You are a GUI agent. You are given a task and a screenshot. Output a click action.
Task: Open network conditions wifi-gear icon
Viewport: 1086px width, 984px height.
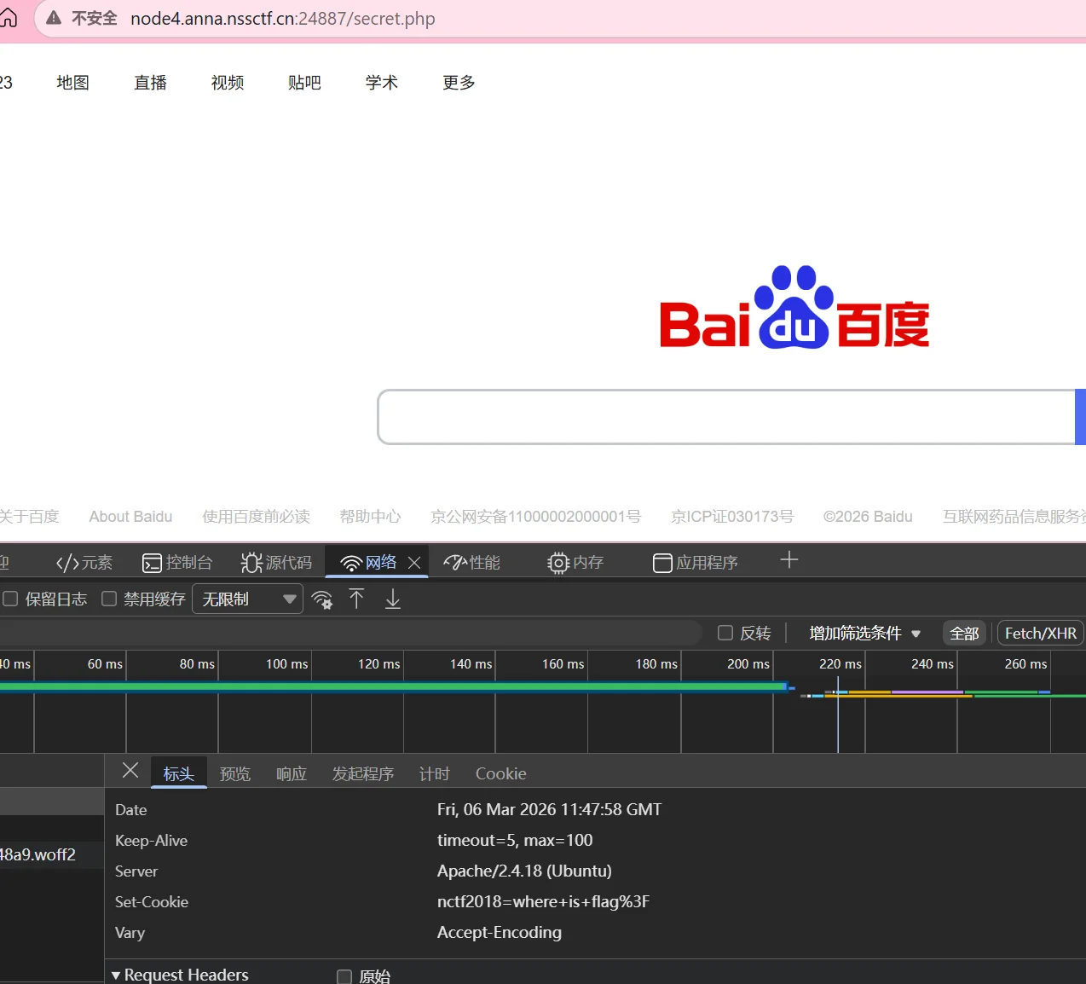pyautogui.click(x=322, y=599)
